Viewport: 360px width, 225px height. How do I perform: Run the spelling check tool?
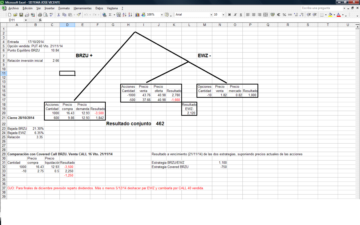(x=51, y=15)
